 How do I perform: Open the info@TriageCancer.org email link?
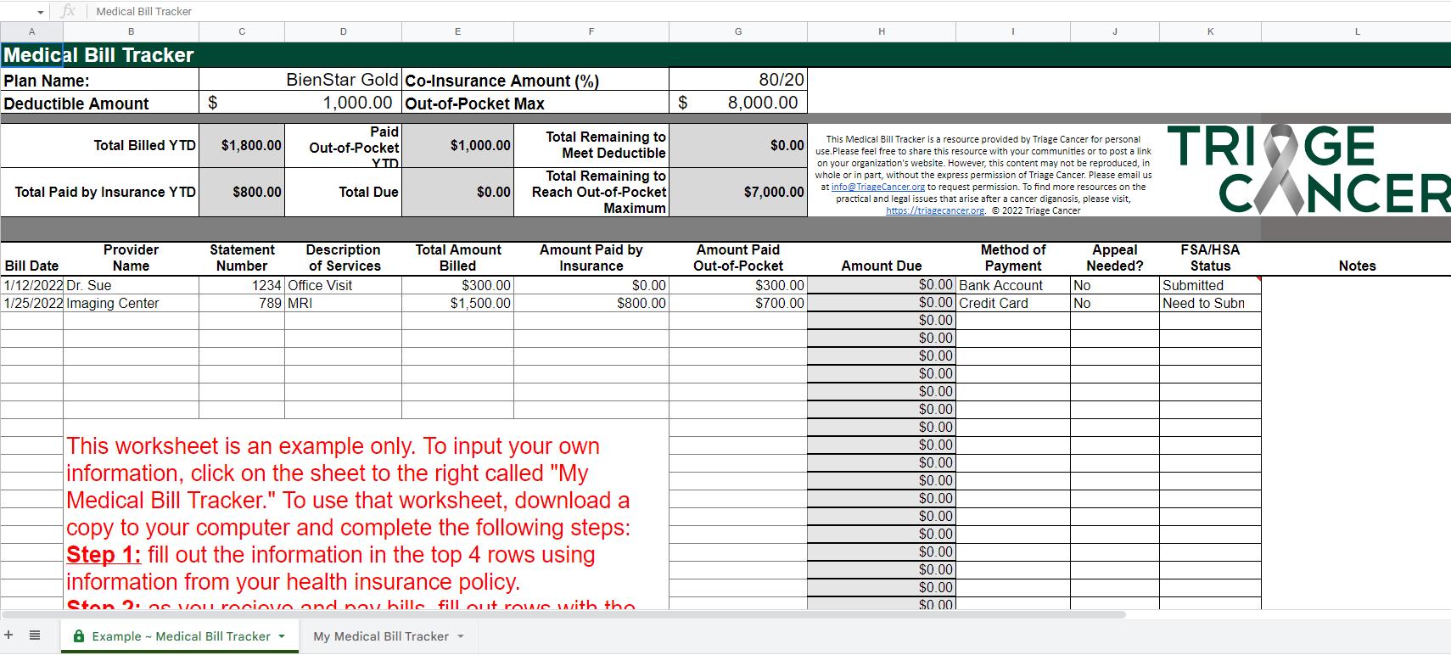click(x=878, y=187)
